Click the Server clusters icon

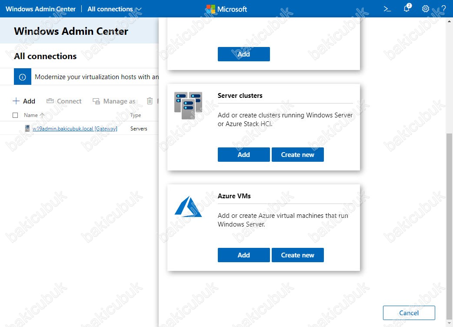click(x=188, y=105)
